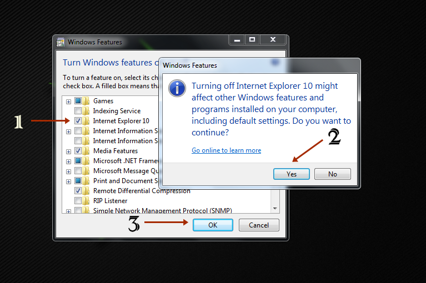Uncheck the Internet Explorer 10 checkbox
Screen dimensions: 426x283
tap(78, 120)
